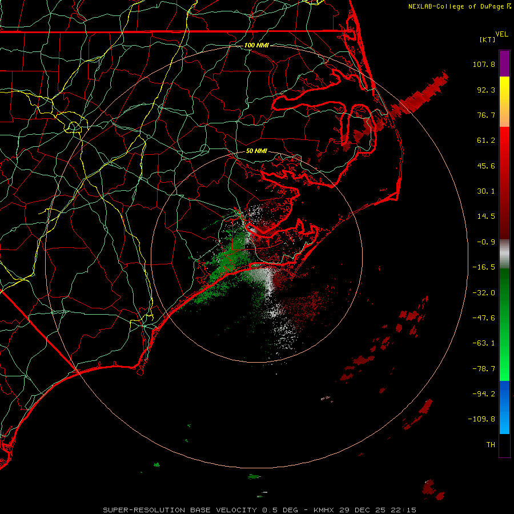Image resolution: width=514 pixels, height=514 pixels.
Task: Click the 76.7 velocity scale value
Action: click(x=486, y=115)
